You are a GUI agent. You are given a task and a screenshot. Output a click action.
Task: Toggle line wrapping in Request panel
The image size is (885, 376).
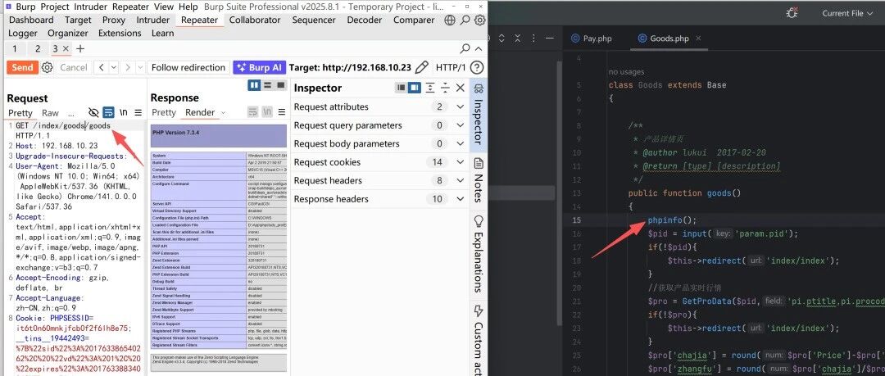[108, 112]
